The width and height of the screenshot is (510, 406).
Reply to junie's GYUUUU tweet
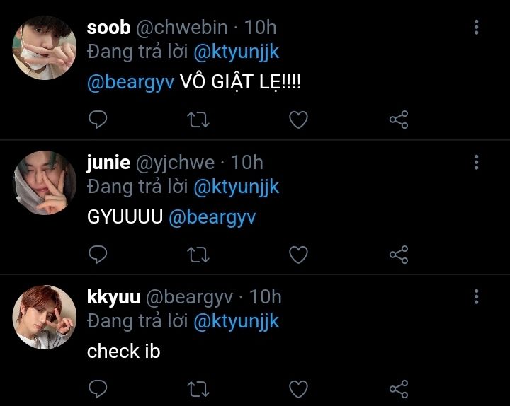click(98, 255)
